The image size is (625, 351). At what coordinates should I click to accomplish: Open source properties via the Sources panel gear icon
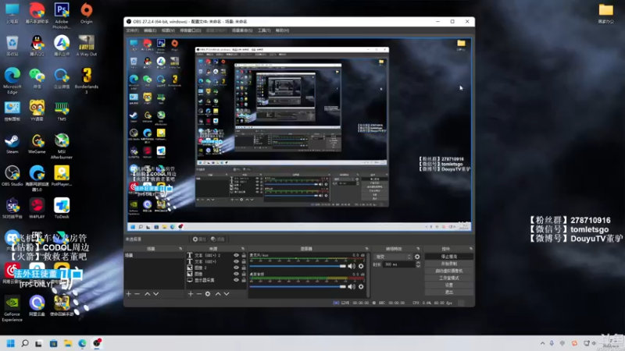coord(208,294)
